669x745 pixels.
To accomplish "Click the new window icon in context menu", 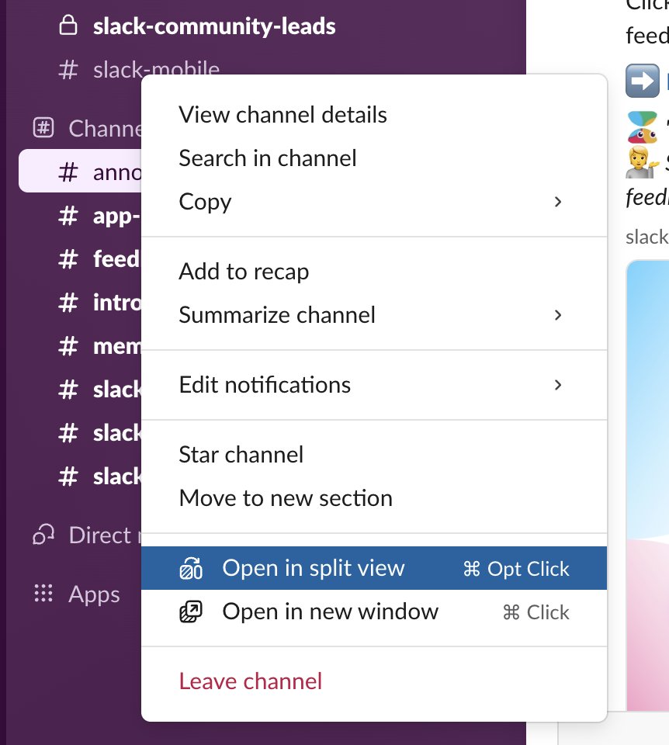I will (191, 612).
